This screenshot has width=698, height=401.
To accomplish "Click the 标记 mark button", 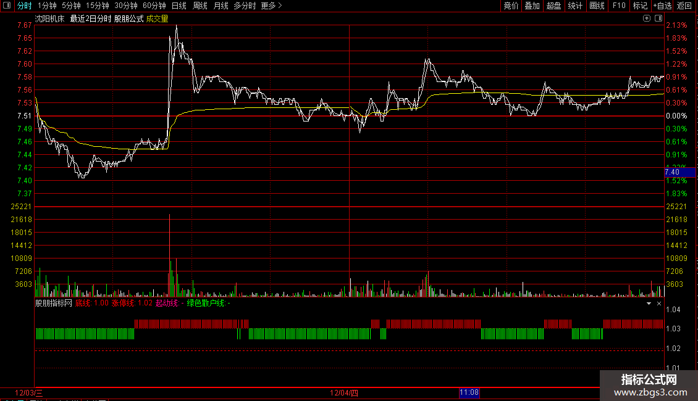I will (640, 6).
